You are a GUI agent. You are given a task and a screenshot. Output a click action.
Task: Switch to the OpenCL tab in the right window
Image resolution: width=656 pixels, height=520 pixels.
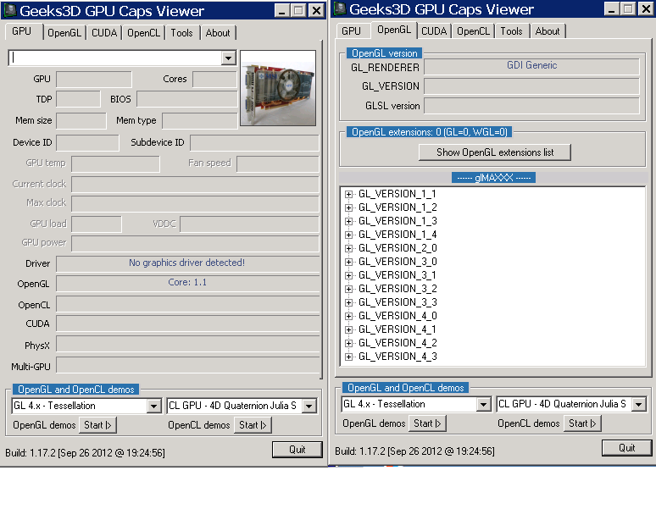[x=473, y=31]
